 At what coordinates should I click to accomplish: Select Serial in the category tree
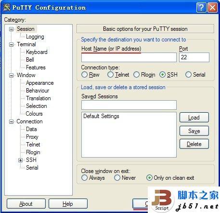32,168
